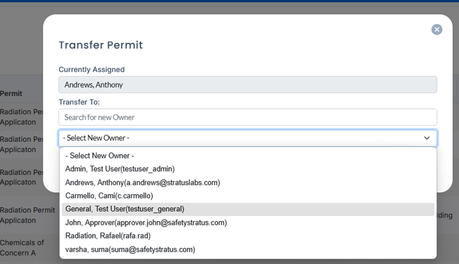Click the Transfer To: label

click(79, 102)
